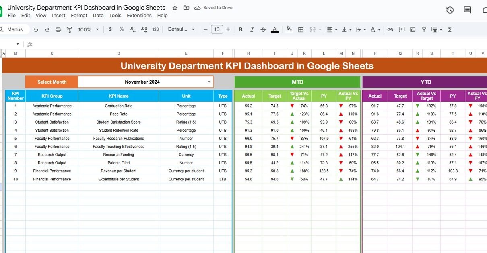Toggle italic formatting
The height and width of the screenshot is (253, 487).
coord(252,29)
